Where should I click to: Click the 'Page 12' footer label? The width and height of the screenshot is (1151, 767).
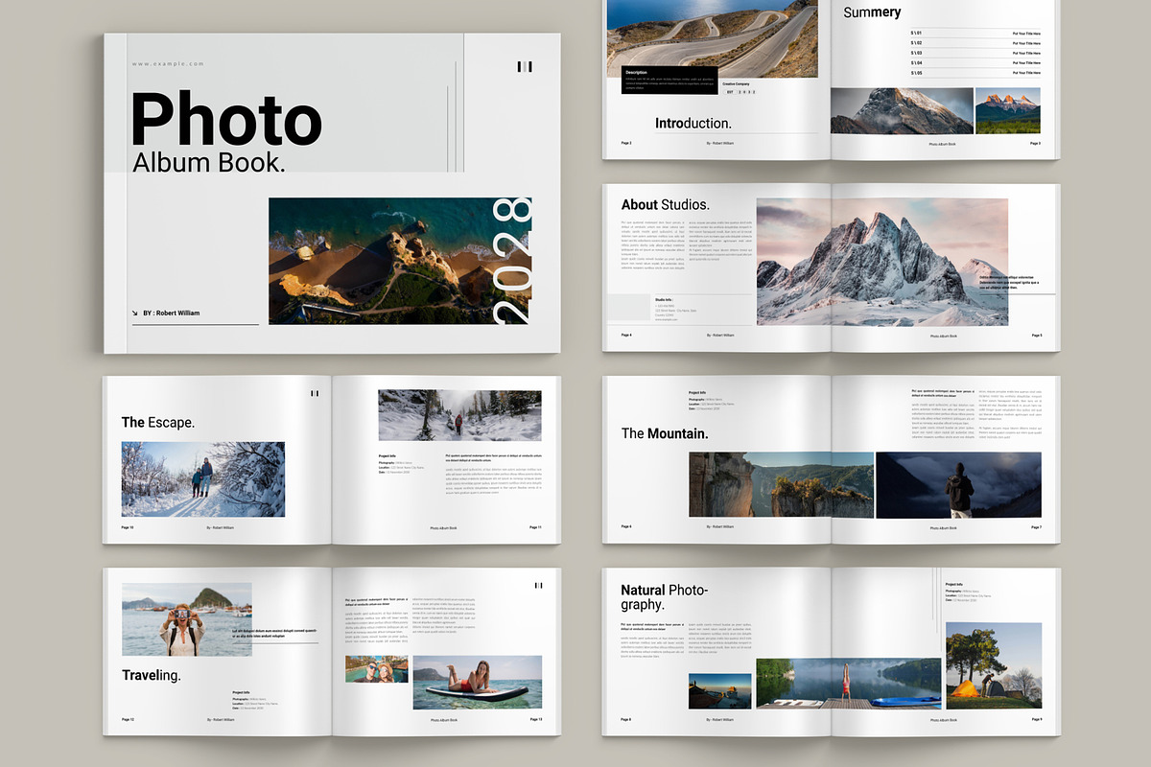coord(128,719)
